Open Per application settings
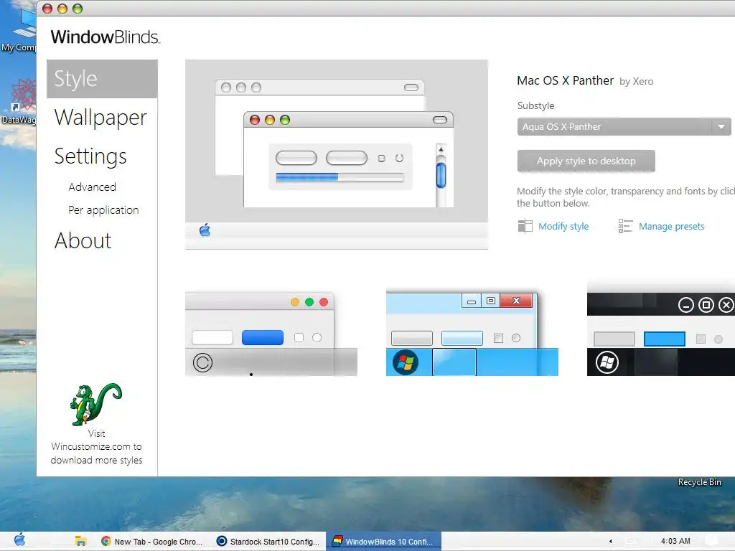Screen dimensions: 735x551 click(103, 210)
